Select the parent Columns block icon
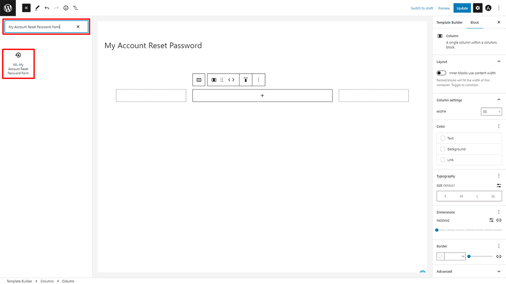The width and height of the screenshot is (506, 284). [199, 80]
